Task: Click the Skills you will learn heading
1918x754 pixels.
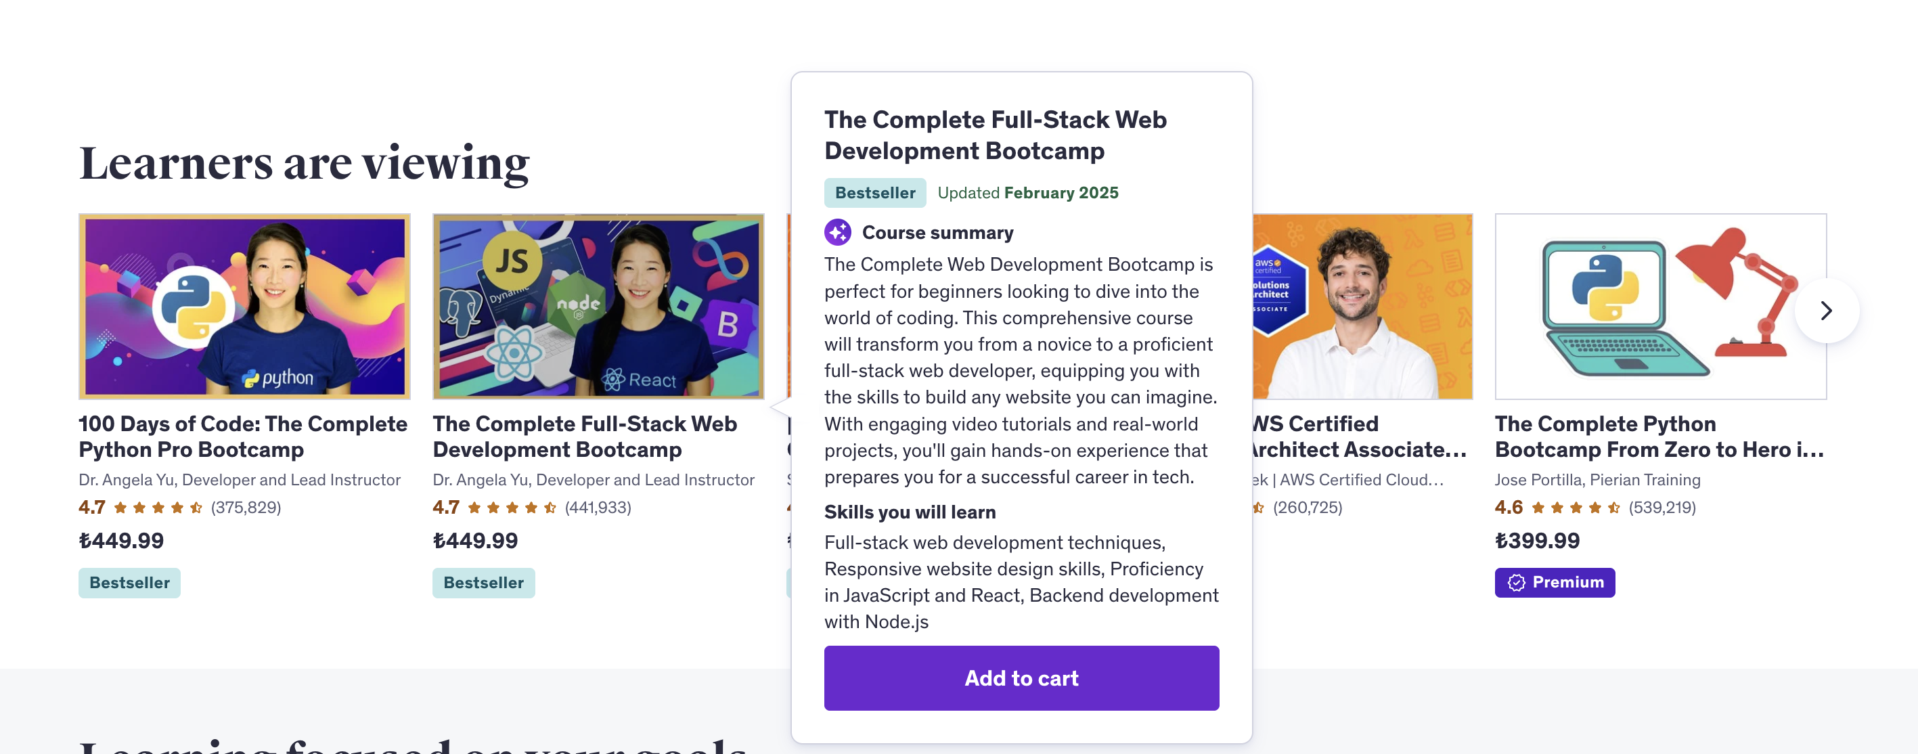Action: coord(909,511)
